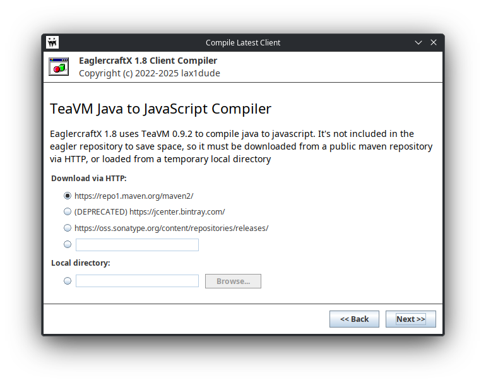Proceed with the Next >> button
The height and width of the screenshot is (385, 486).
point(411,319)
